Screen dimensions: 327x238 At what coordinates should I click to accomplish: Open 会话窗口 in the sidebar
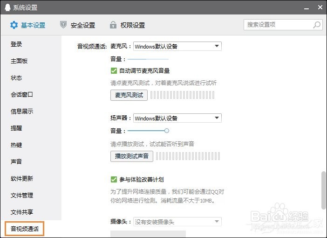[22, 94]
